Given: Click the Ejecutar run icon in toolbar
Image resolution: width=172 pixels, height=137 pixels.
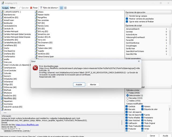Looking at the screenshot, I should [20, 8].
